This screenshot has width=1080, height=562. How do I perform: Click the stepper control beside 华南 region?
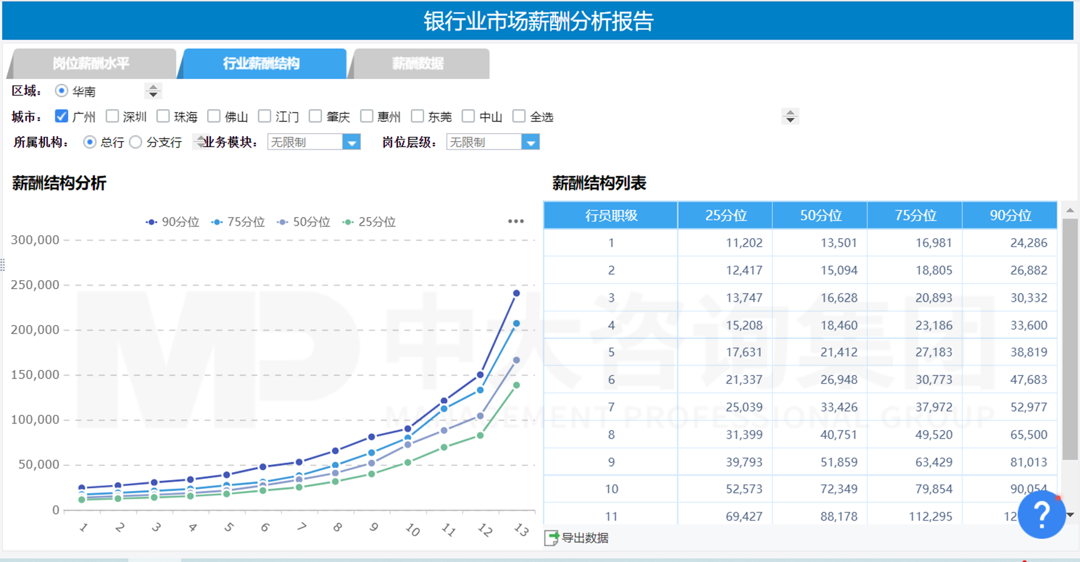[153, 91]
